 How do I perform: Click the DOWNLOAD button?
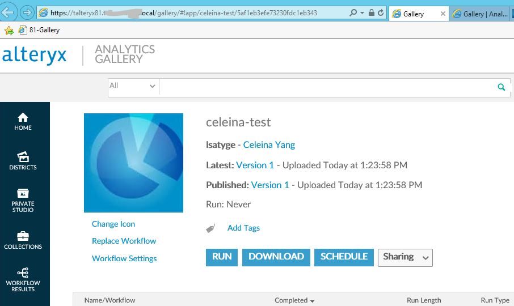click(x=276, y=257)
